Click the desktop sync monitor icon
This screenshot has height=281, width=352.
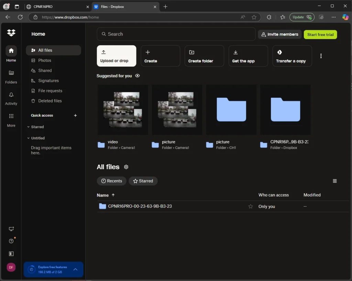(11, 229)
